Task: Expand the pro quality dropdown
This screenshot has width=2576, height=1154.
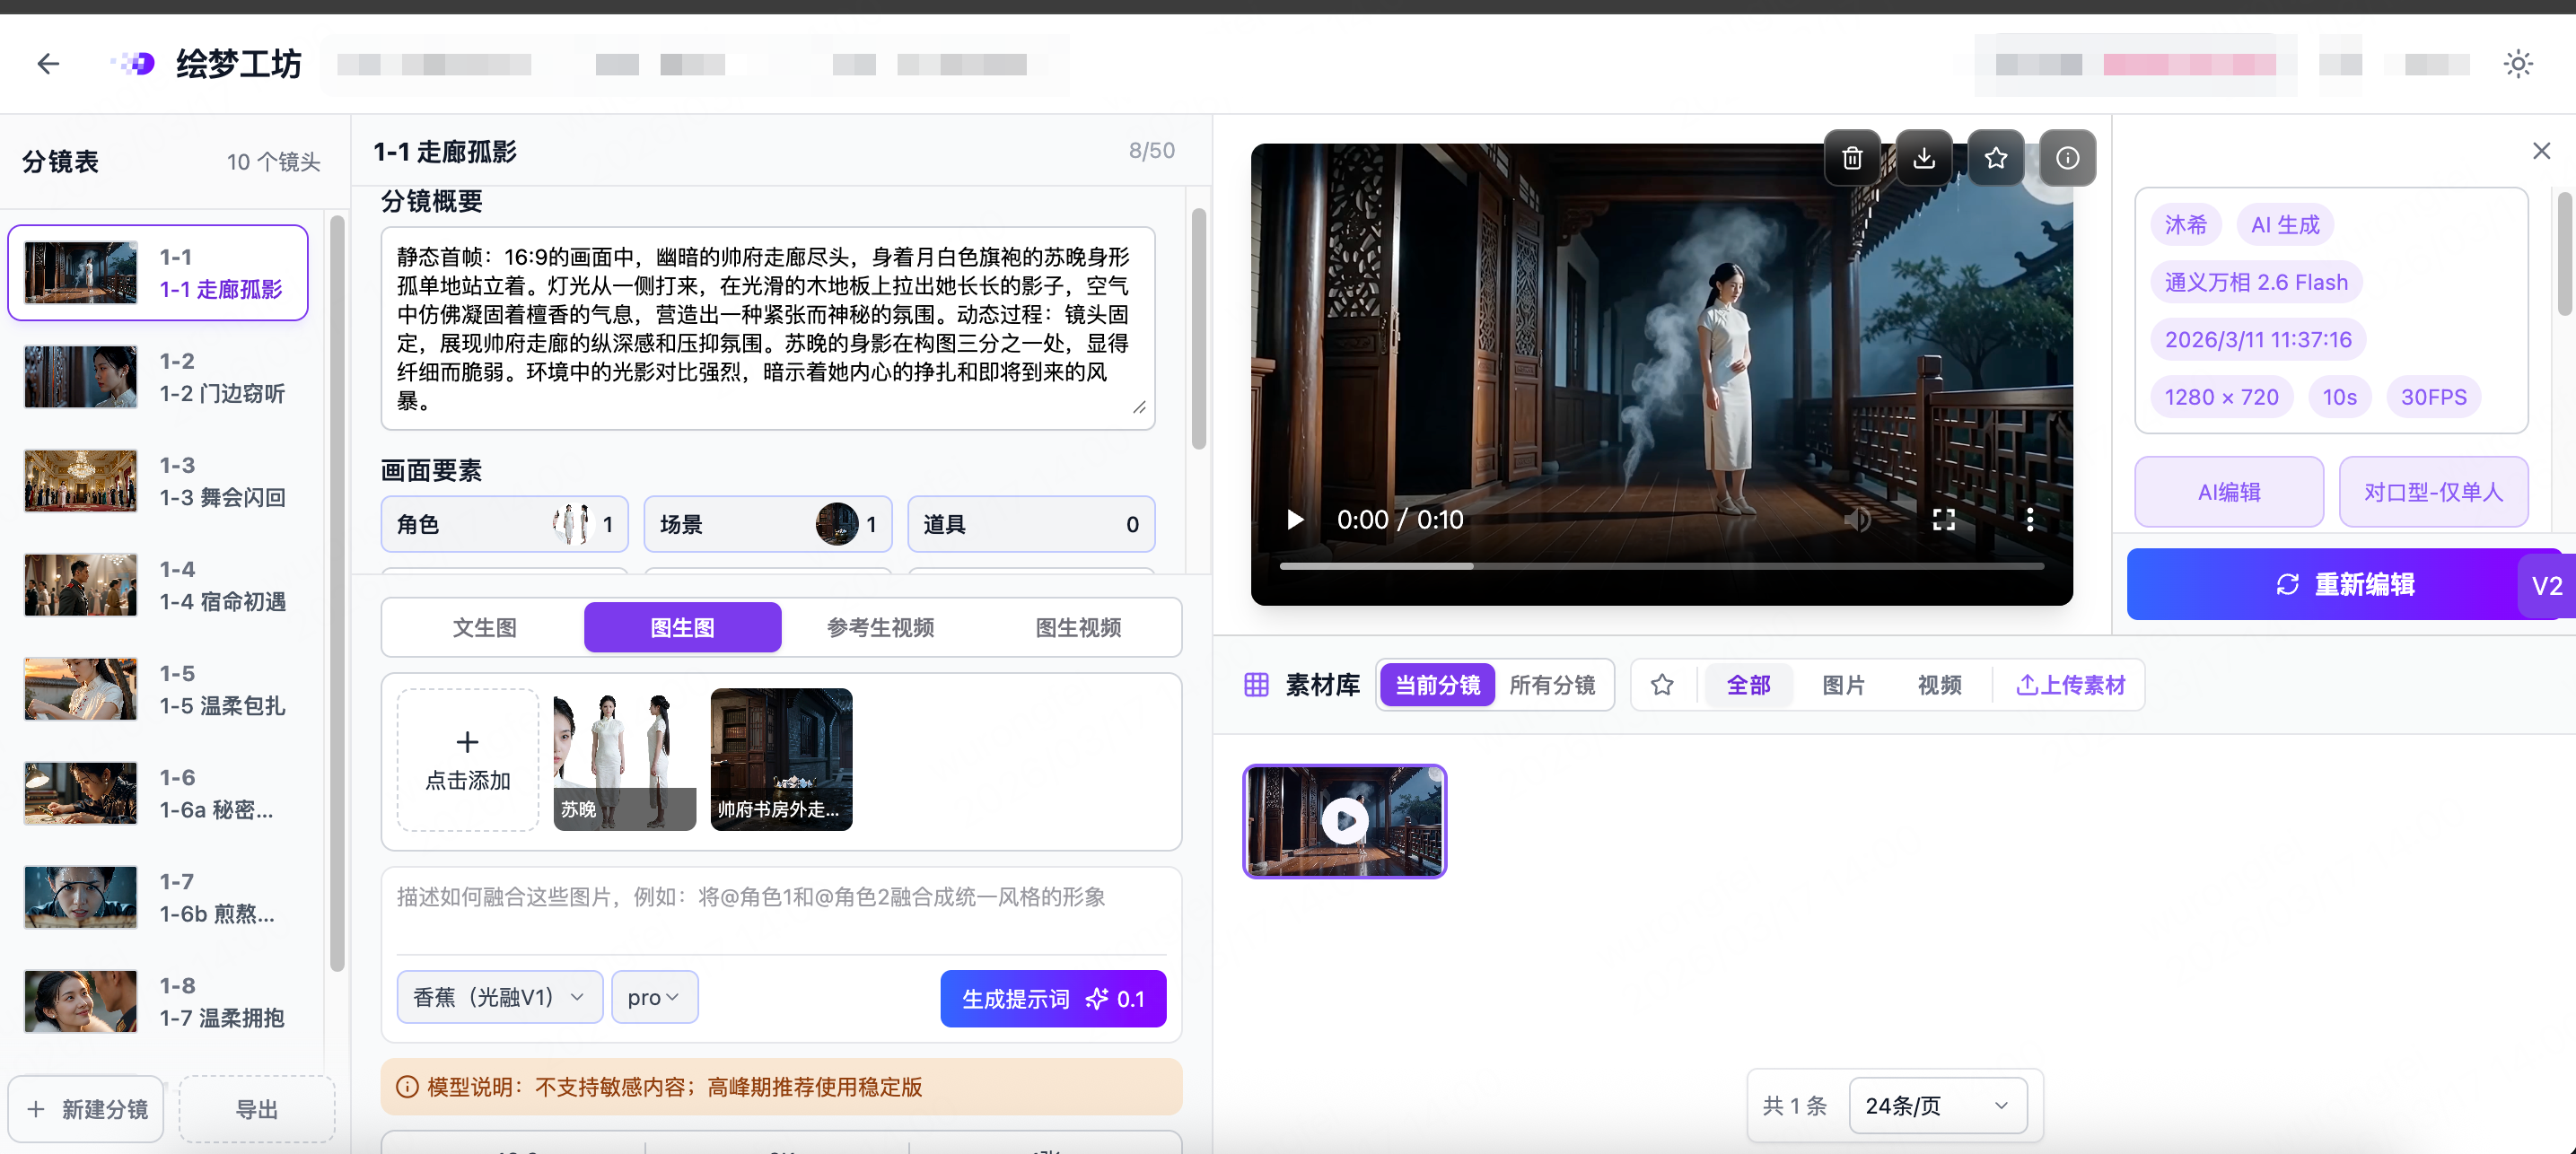Action: (x=653, y=997)
